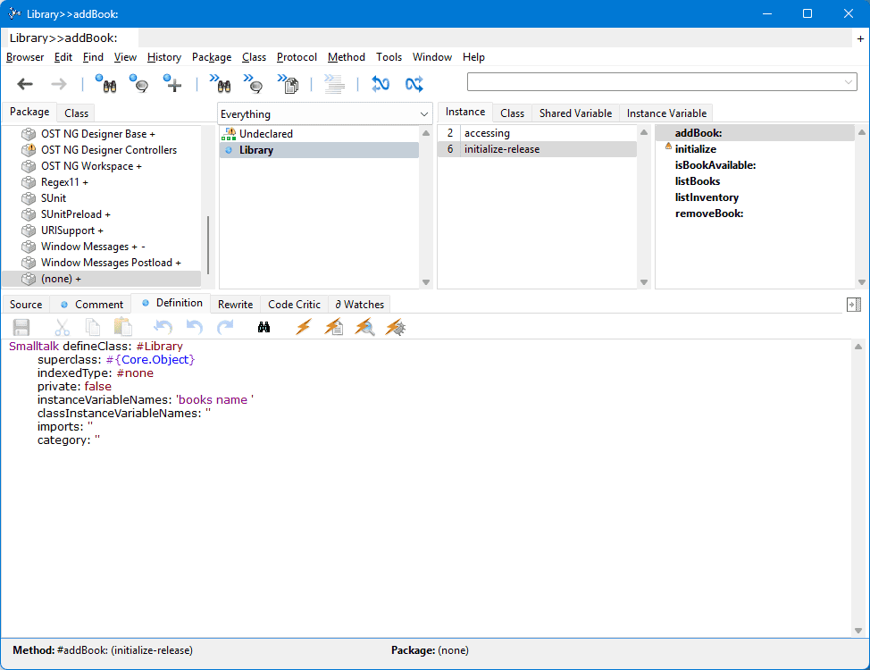Viewport: 870px width, 670px height.
Task: Click the lightning bolt with magnifier icon
Action: click(x=364, y=327)
